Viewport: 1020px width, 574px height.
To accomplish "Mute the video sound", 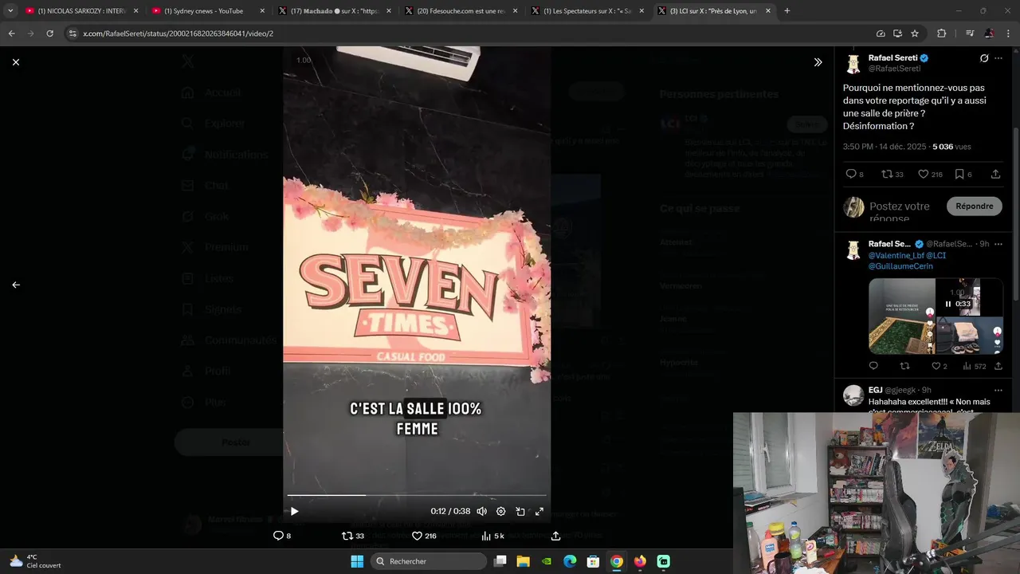I will click(482, 512).
